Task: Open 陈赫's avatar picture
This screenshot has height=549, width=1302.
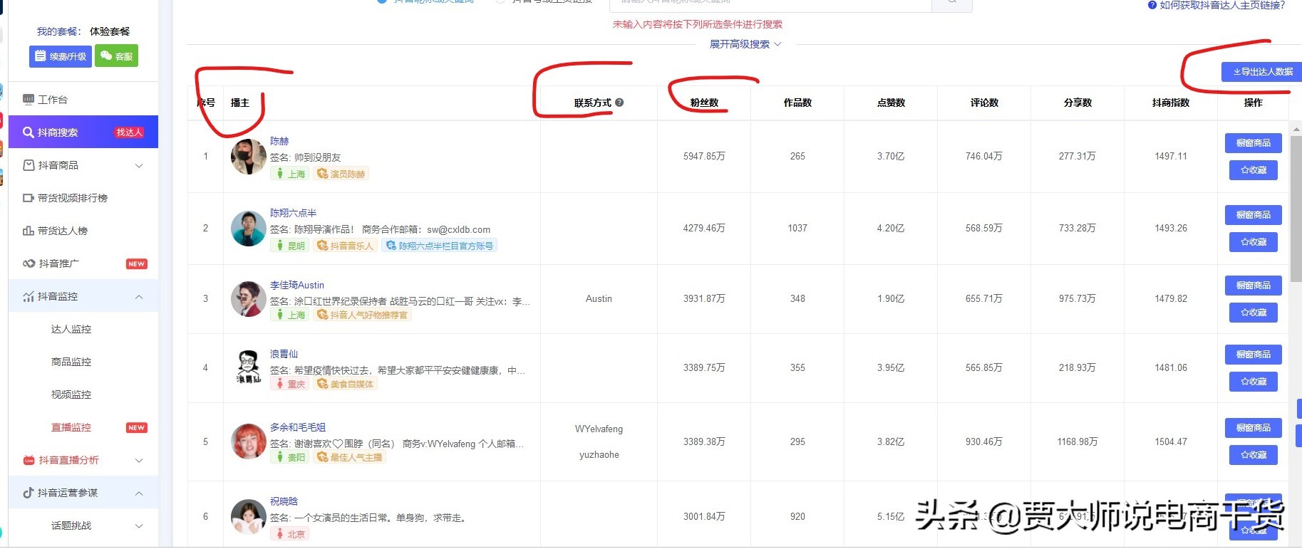Action: pyautogui.click(x=249, y=157)
